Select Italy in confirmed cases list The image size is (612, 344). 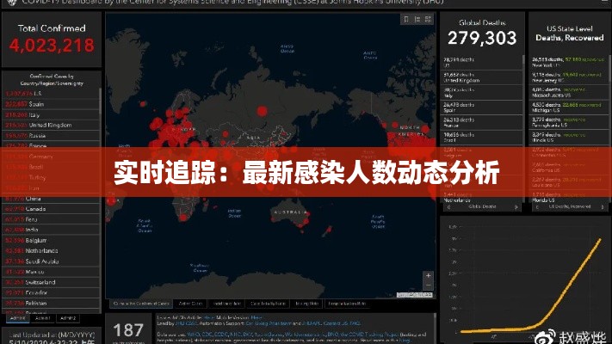pyautogui.click(x=51, y=114)
